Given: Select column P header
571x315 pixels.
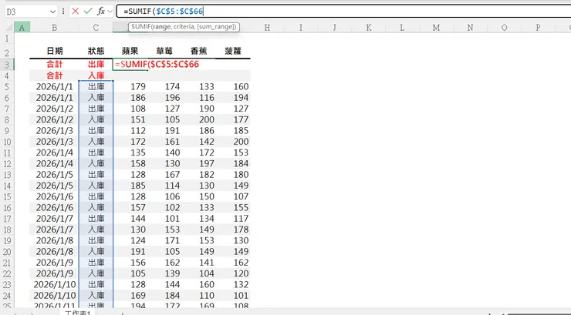Looking at the screenshot, I should [x=538, y=27].
